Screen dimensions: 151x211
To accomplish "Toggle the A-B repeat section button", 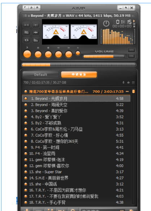I will click(x=26, y=25).
